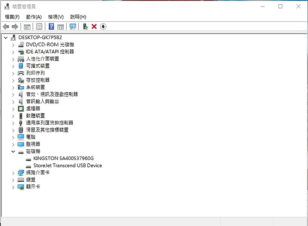
Task: Expand the 網路介面卡 node
Action: (13, 173)
